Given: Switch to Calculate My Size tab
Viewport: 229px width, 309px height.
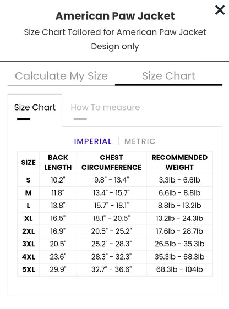Looking at the screenshot, I should 61,76.
